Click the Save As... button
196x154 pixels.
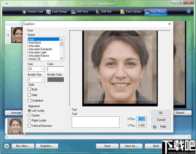coord(131,146)
